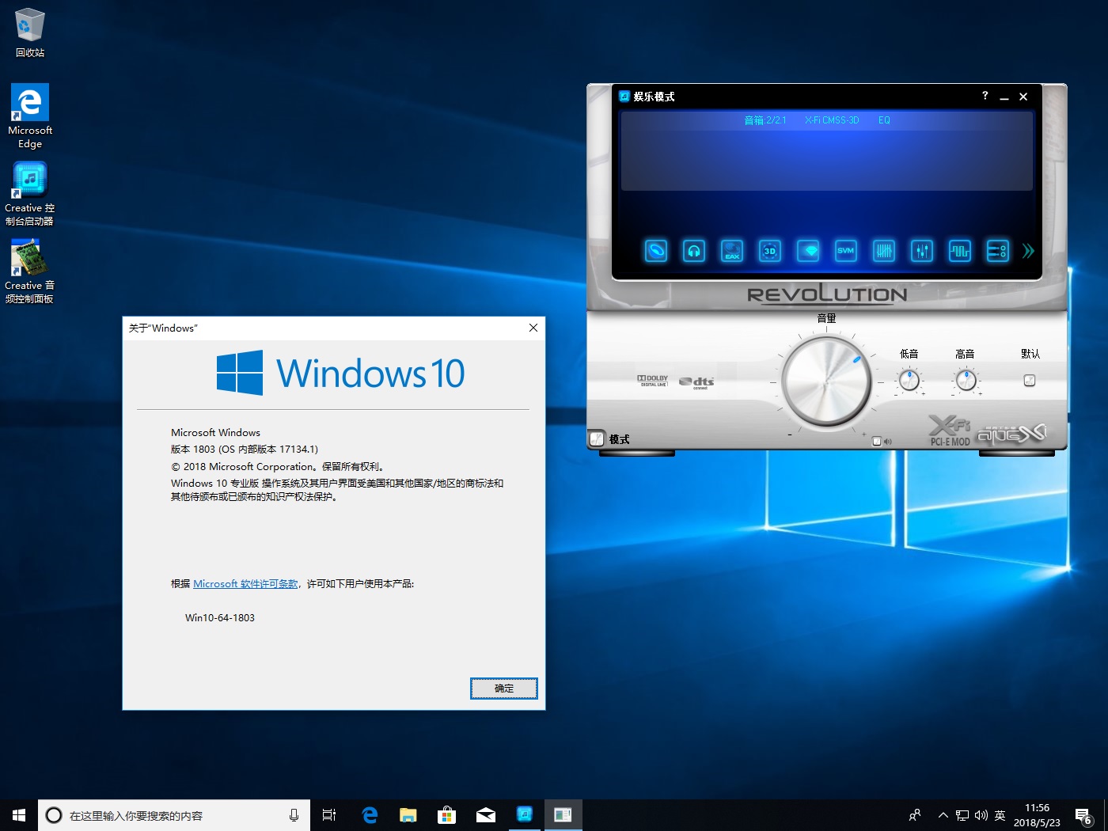Open the Windows Start menu
The image size is (1108, 831).
19,815
